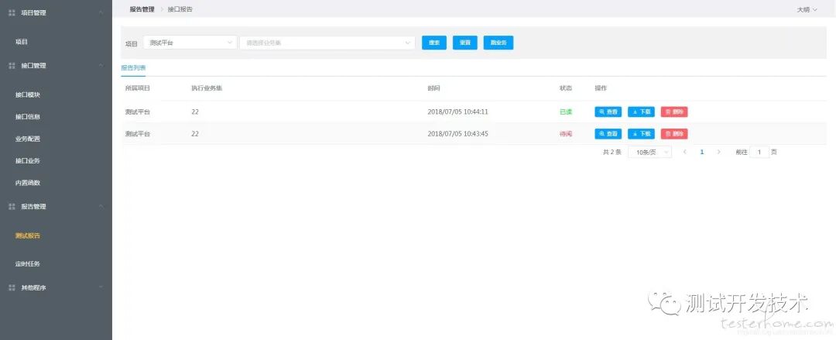Click 接口报告 in the breadcrumb

tap(180, 9)
